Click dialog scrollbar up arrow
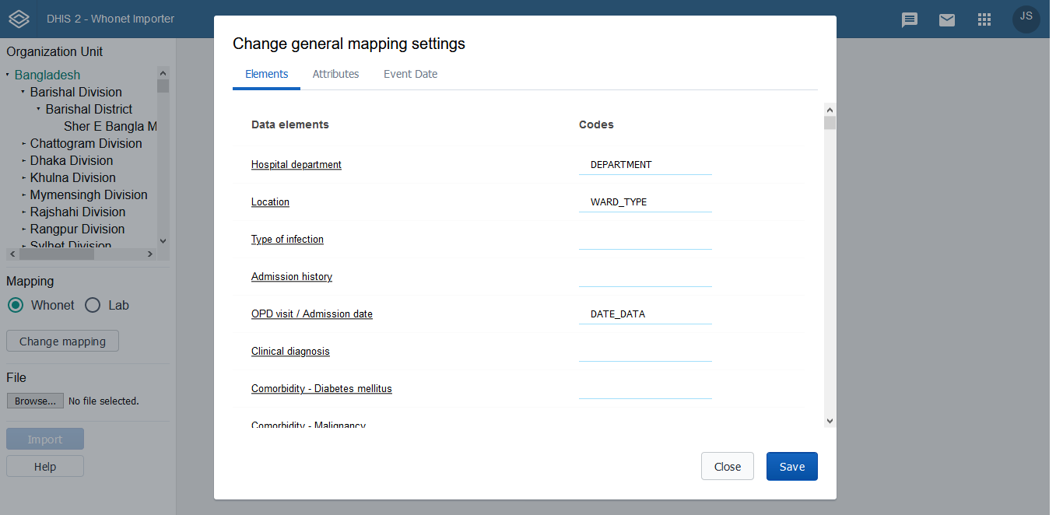1063x515 pixels. 830,110
